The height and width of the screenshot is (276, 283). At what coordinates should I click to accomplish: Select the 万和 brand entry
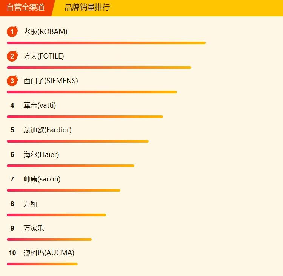(x=30, y=204)
